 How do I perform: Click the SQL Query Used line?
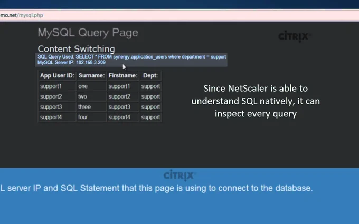(131, 57)
